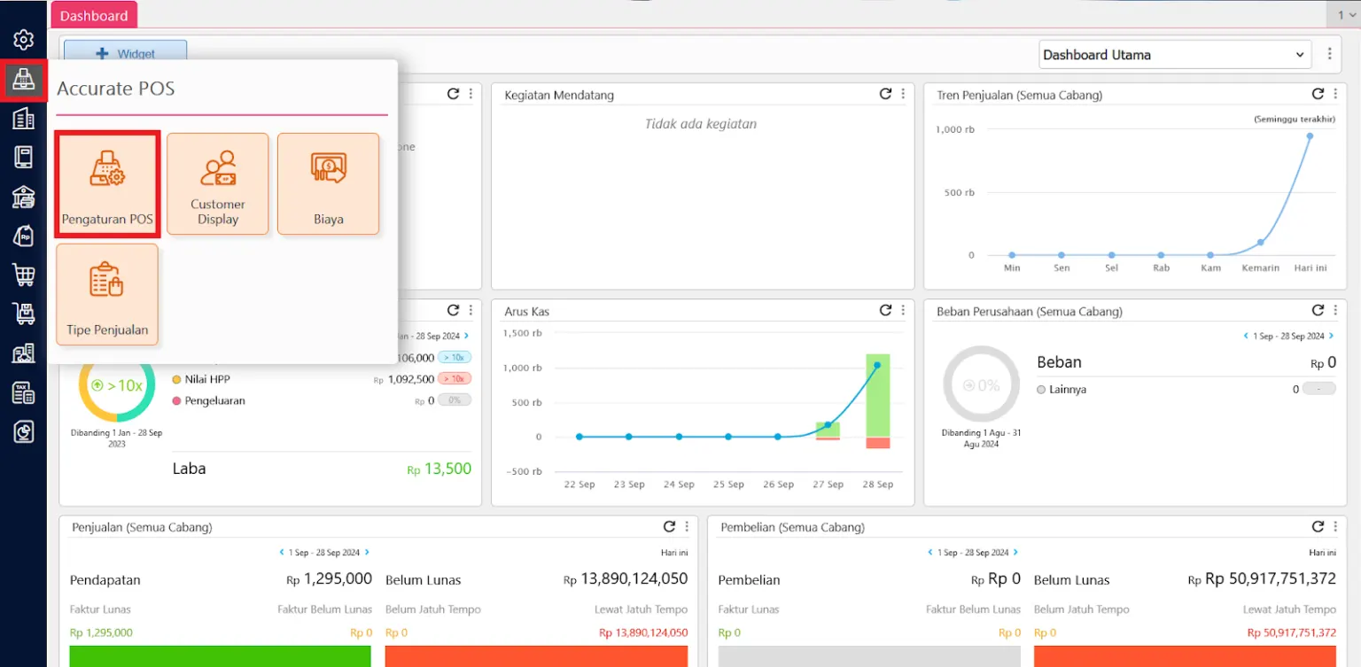Click the settings gear in the sidebar
This screenshot has height=667, width=1361.
click(24, 40)
